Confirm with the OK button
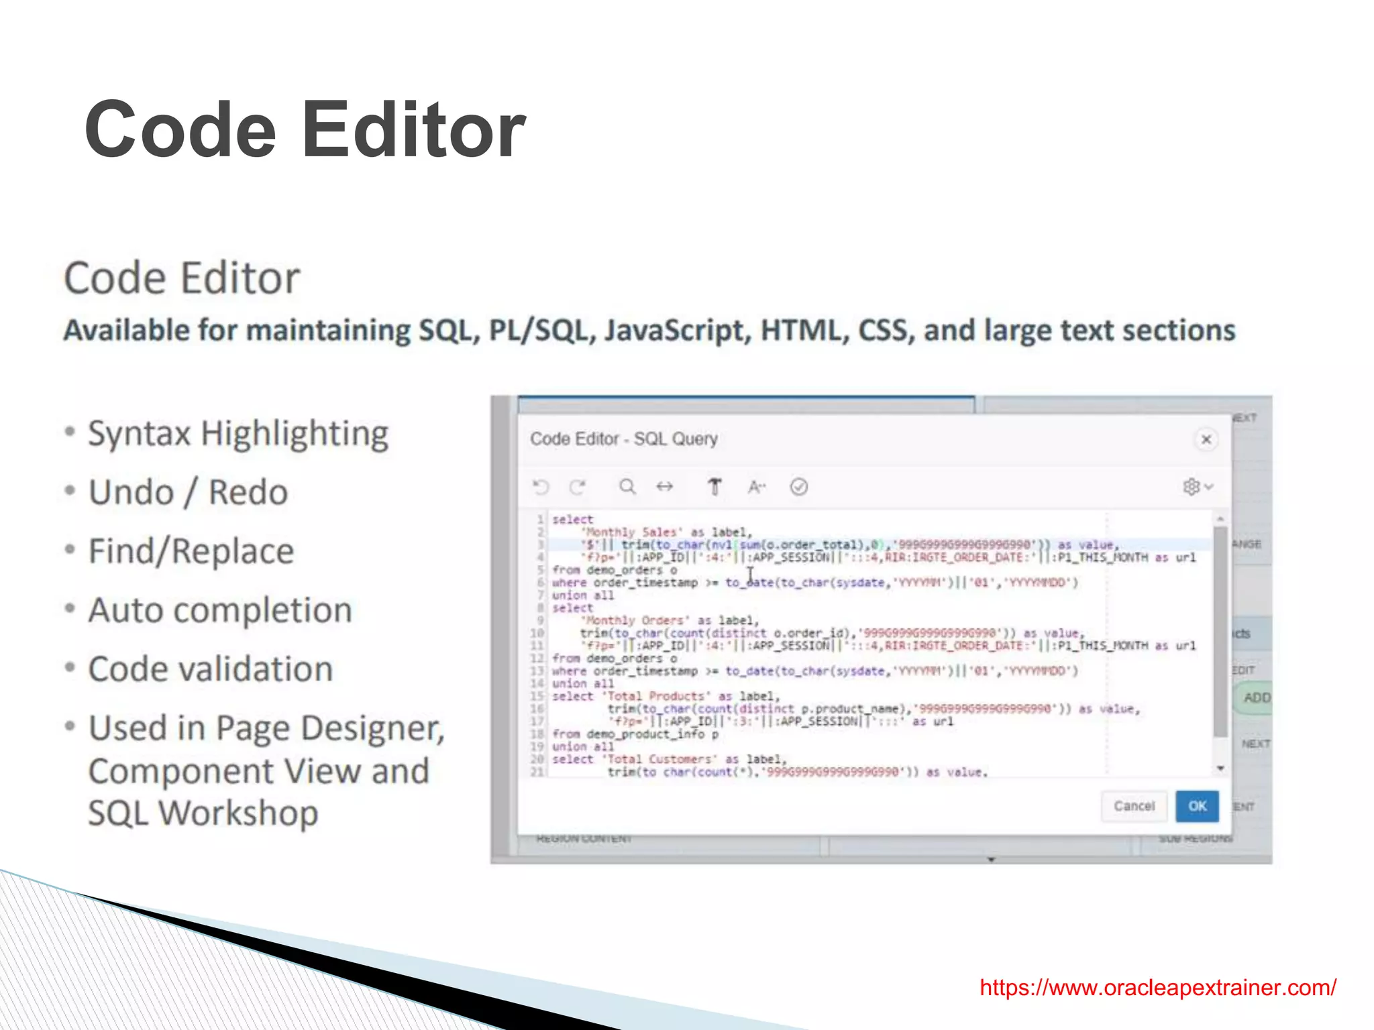 (x=1198, y=806)
